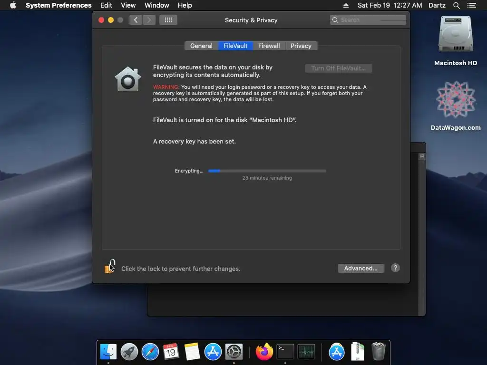Go forward with the toolbar right arrow

coord(149,20)
